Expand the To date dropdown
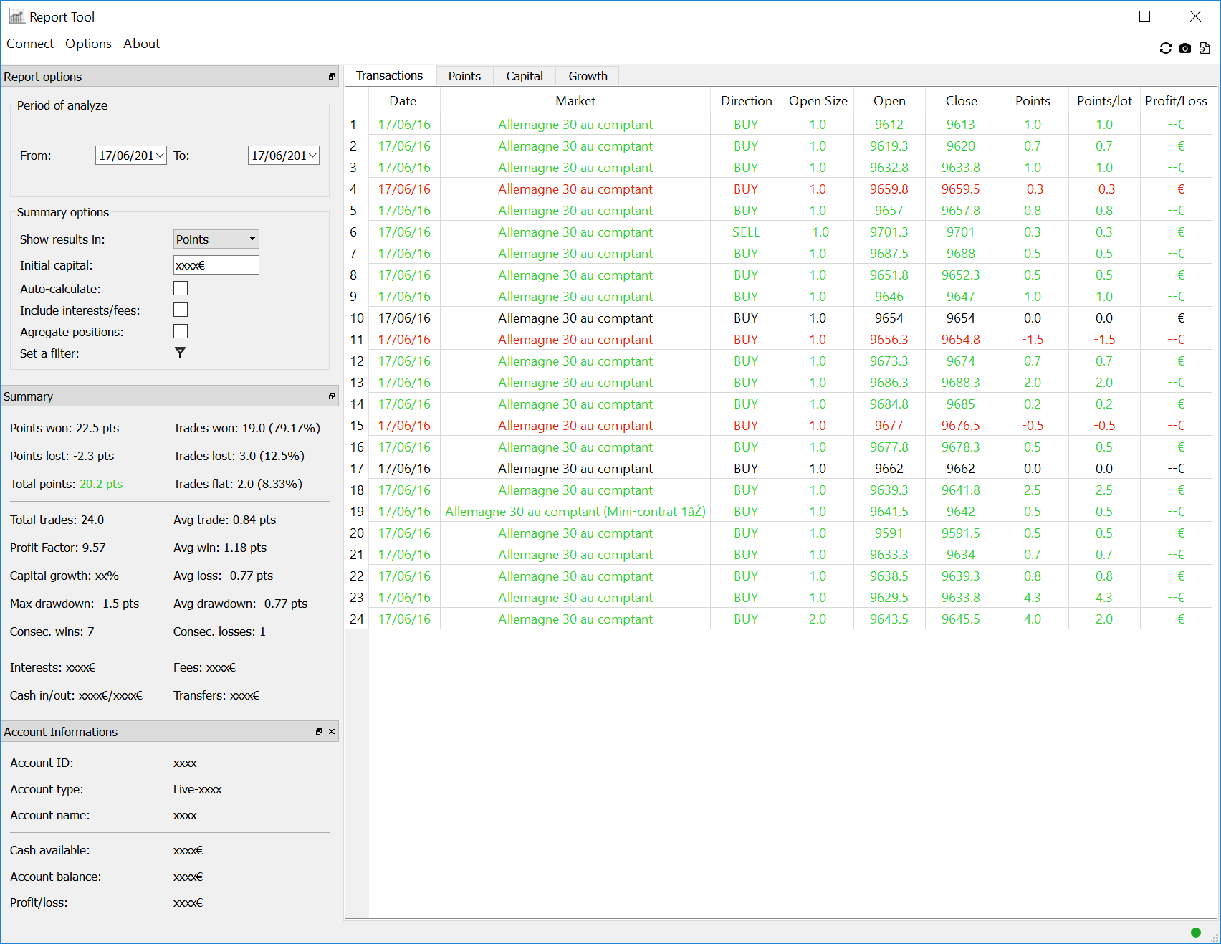The image size is (1221, 944). click(x=312, y=156)
